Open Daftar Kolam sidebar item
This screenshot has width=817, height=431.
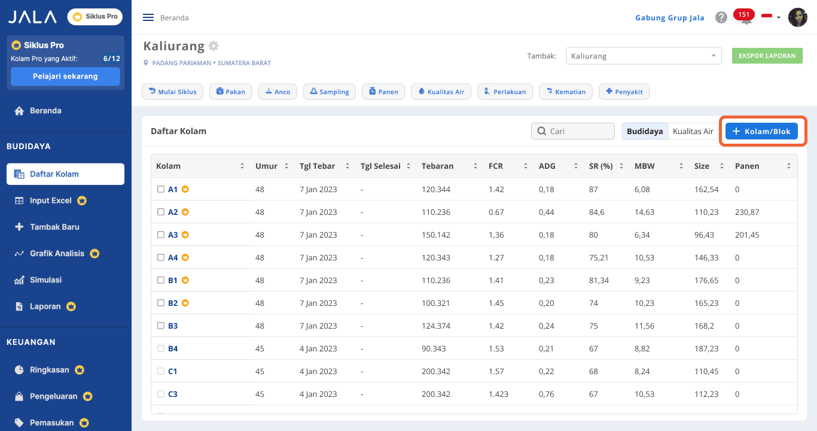[x=65, y=174]
